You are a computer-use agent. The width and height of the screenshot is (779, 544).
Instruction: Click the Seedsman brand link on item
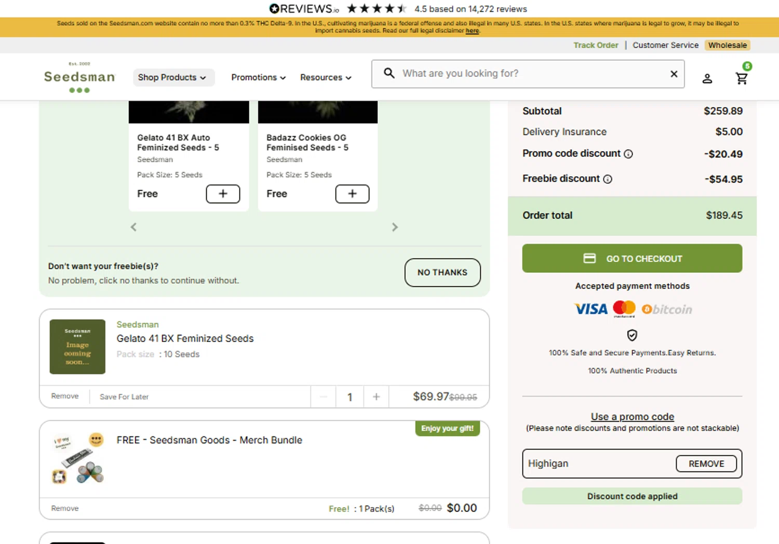point(138,324)
